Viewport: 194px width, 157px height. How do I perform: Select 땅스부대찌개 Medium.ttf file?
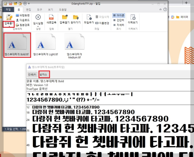pos(74,46)
